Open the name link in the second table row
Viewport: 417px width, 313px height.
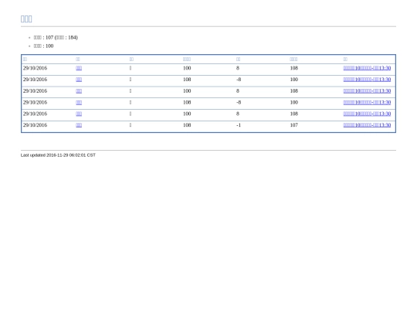[79, 80]
